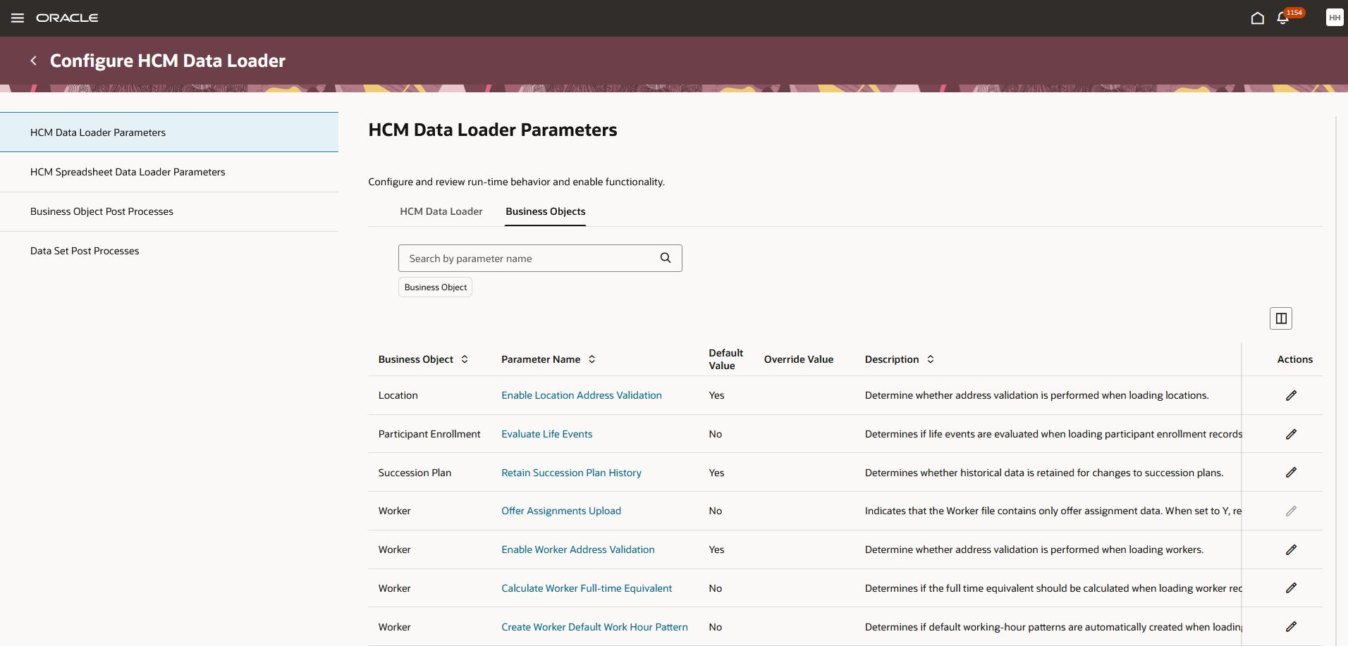Open the hamburger navigation menu
The image size is (1348, 646).
(18, 18)
